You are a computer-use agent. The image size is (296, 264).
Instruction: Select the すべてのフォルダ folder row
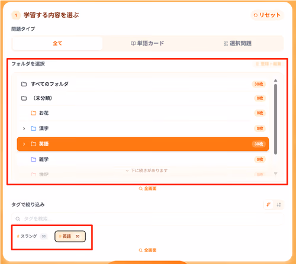143,84
